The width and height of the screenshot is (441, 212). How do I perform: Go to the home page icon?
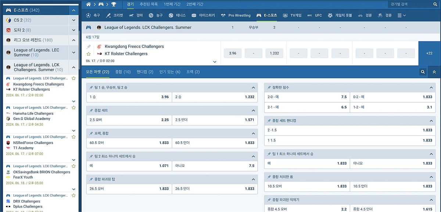pos(88,4)
